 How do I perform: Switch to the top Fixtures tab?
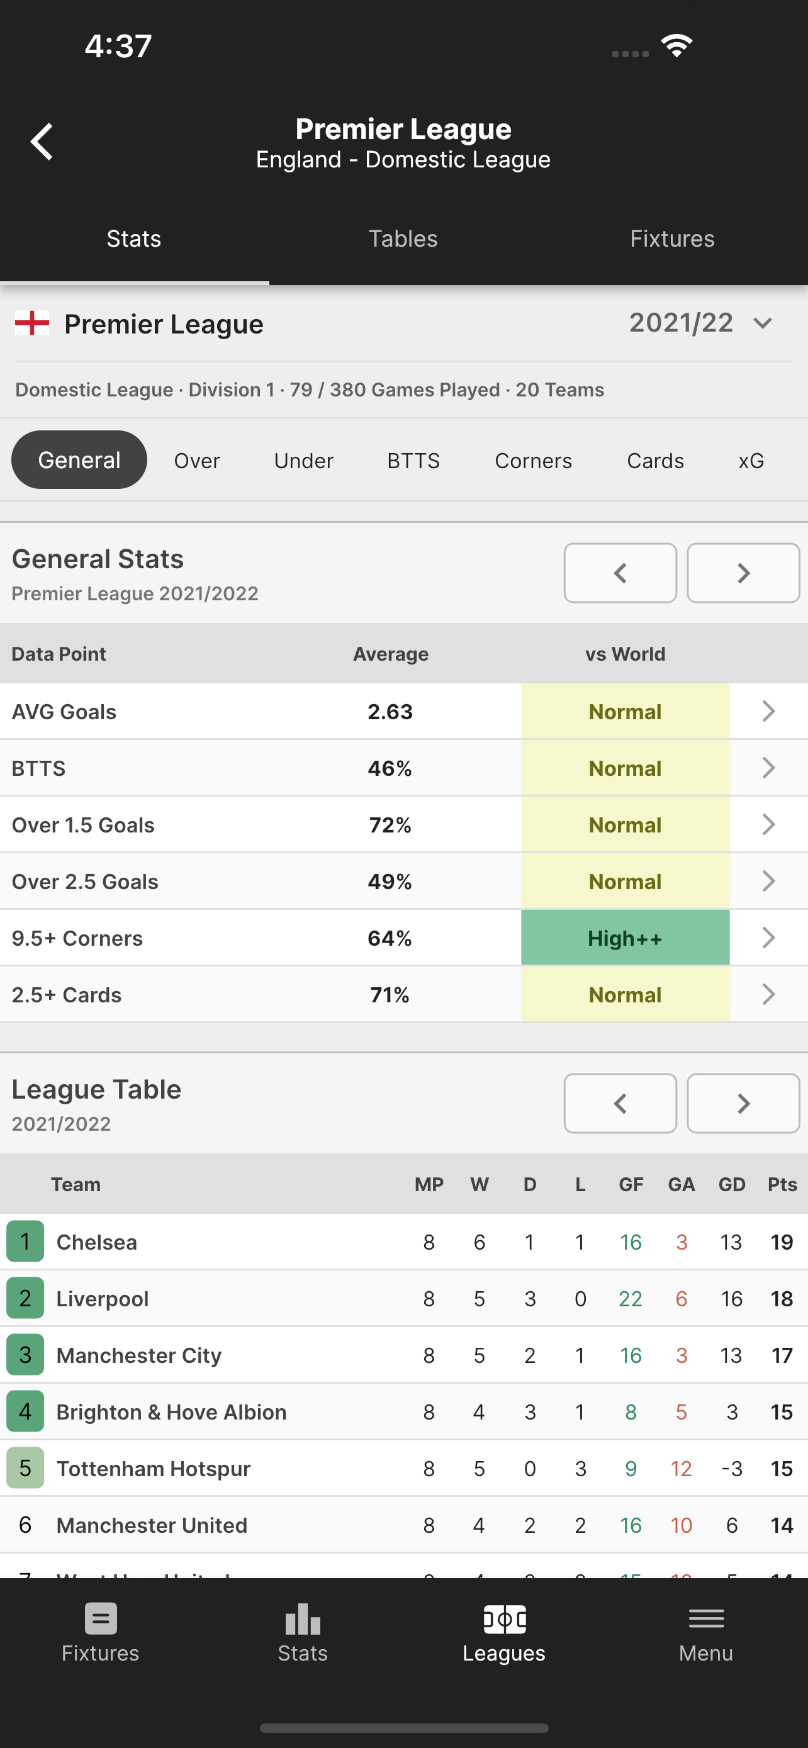[671, 239]
